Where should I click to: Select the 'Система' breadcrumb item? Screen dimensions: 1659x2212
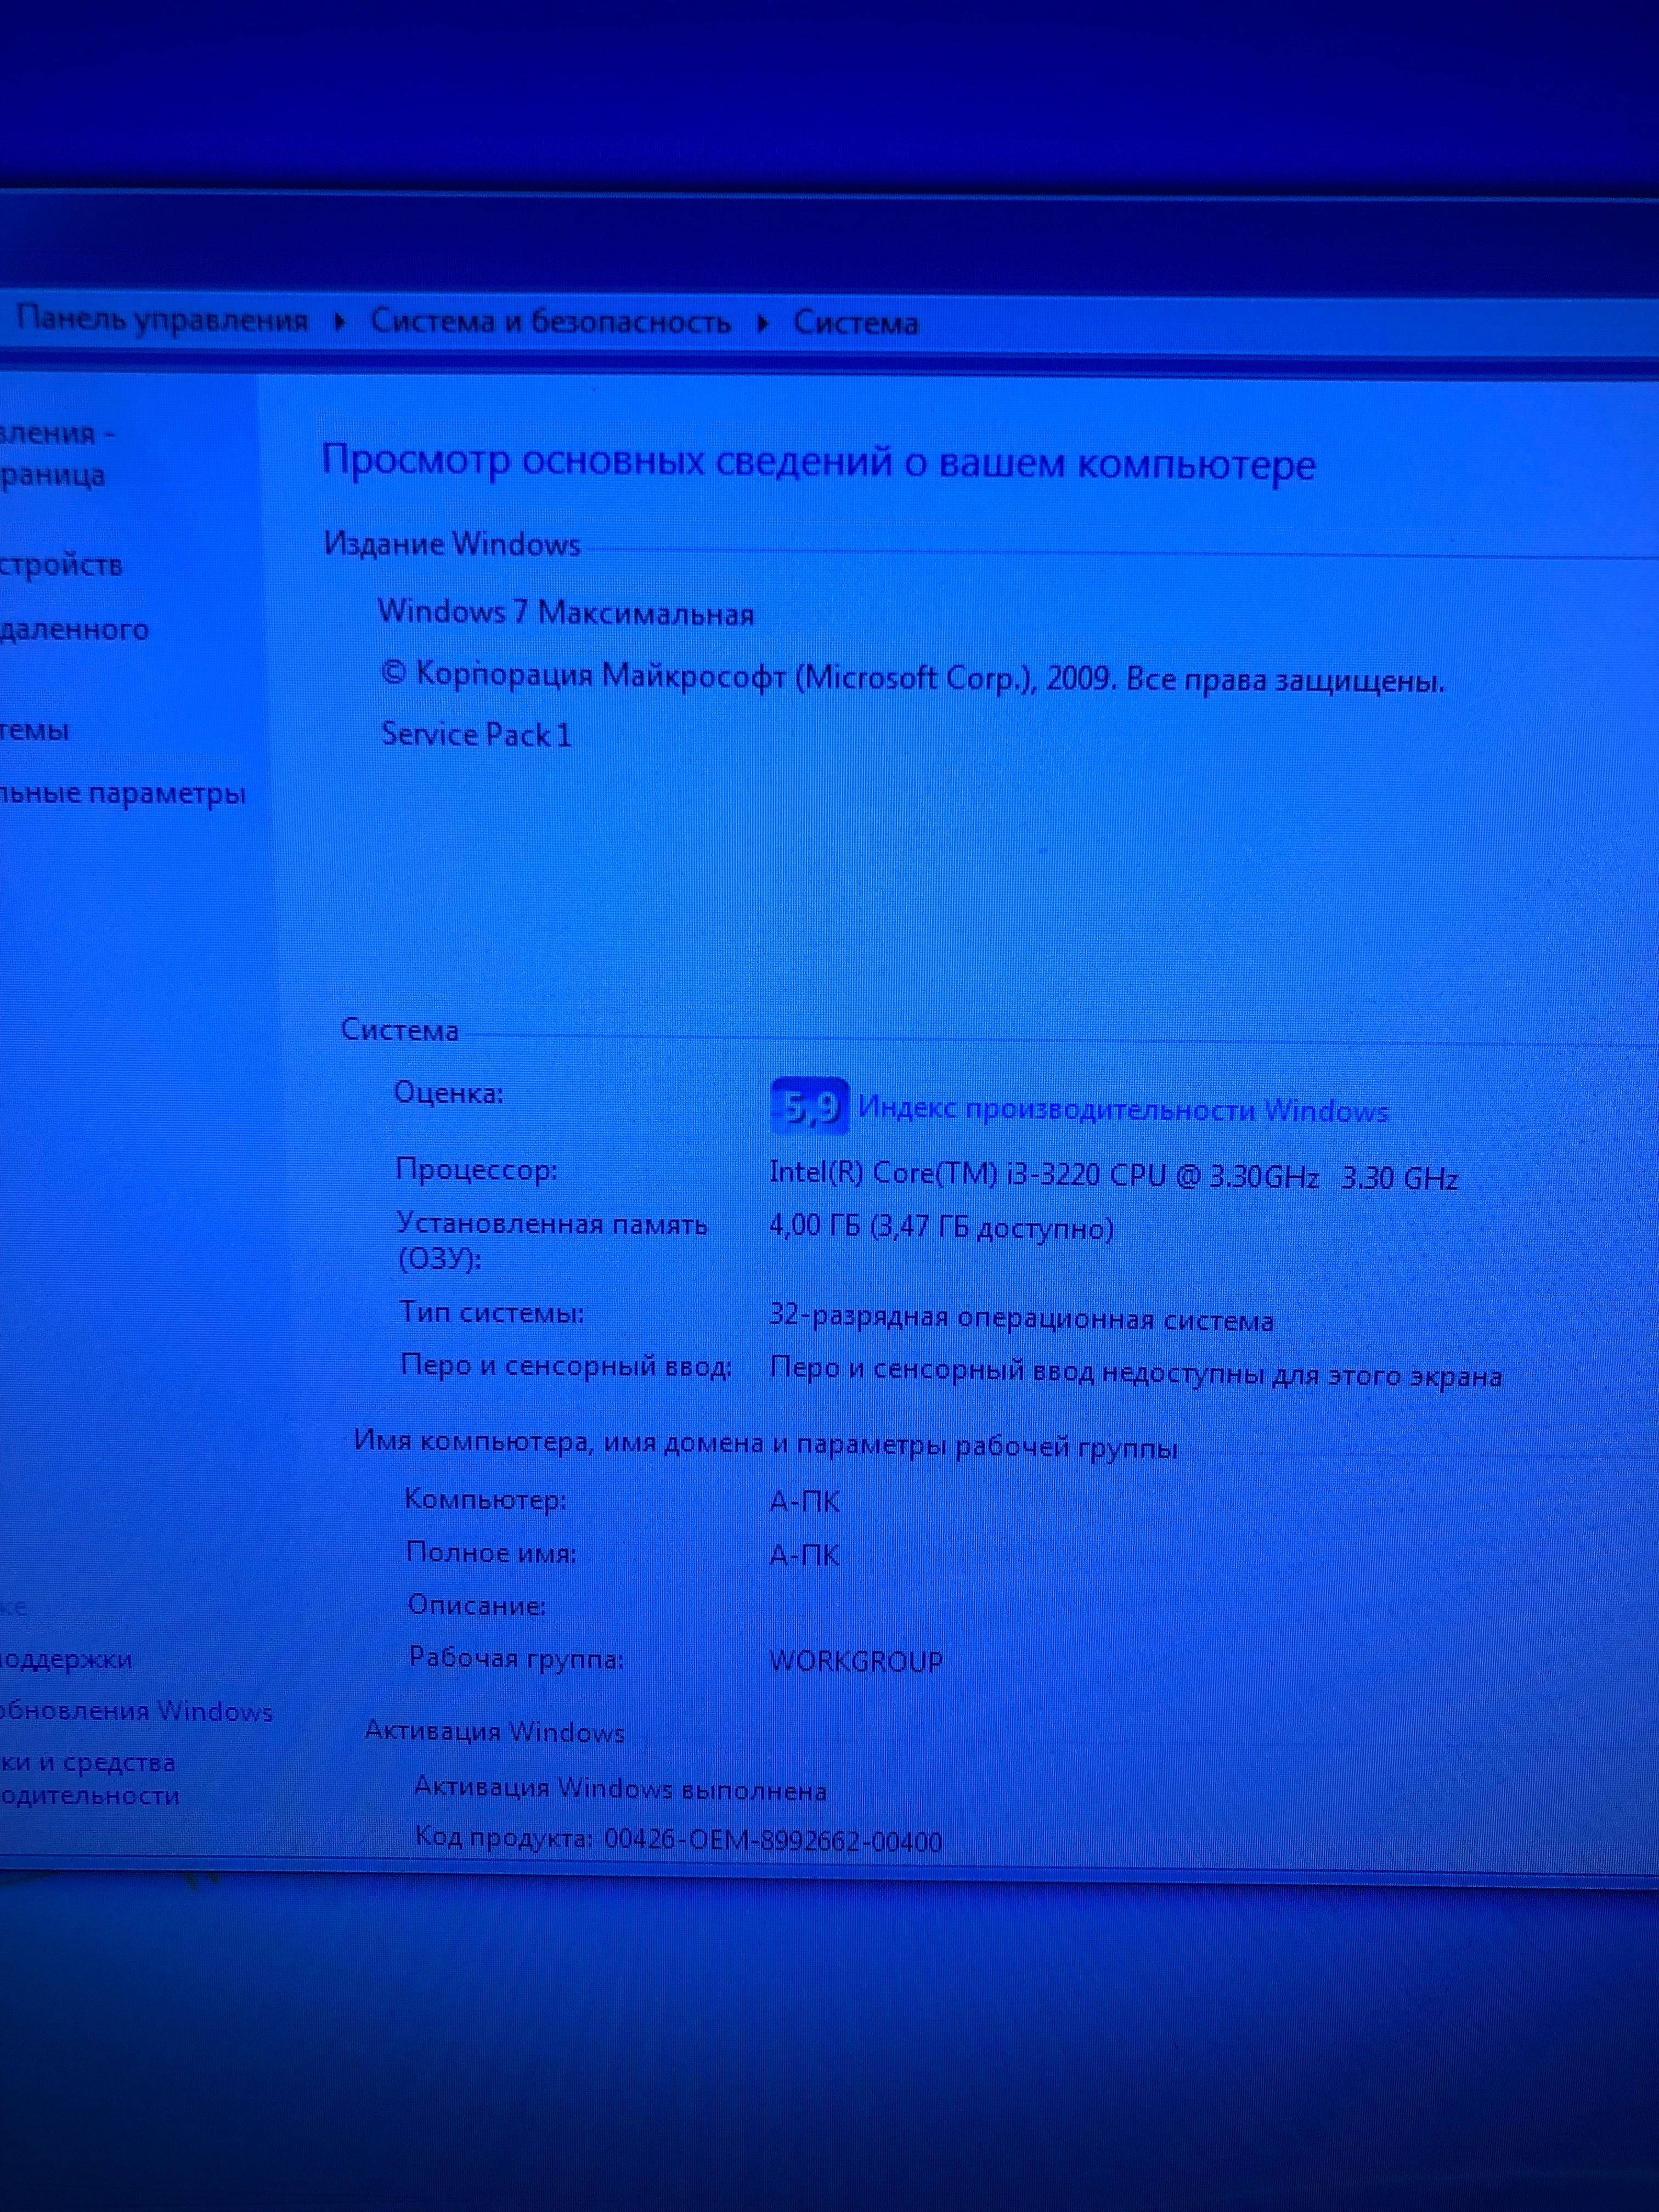(x=855, y=323)
